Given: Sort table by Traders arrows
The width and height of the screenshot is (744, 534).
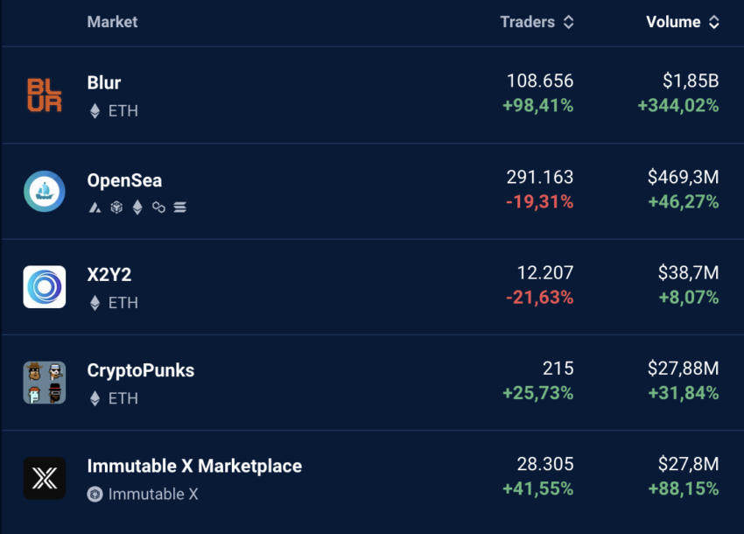Looking at the screenshot, I should tap(568, 22).
